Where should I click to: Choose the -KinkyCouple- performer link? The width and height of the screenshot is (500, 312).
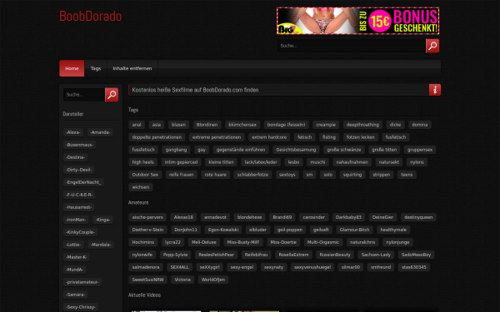pyautogui.click(x=80, y=232)
